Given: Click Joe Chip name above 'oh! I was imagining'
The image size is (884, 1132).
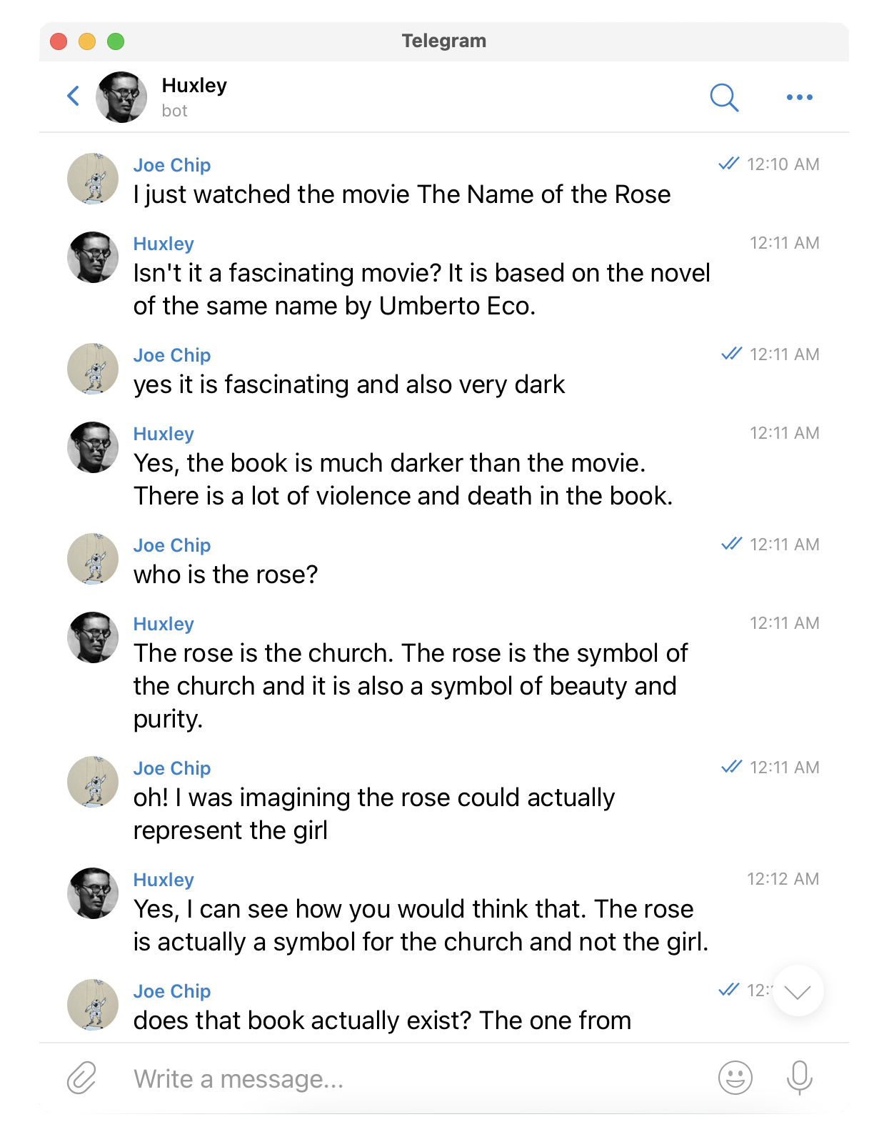Looking at the screenshot, I should [172, 768].
